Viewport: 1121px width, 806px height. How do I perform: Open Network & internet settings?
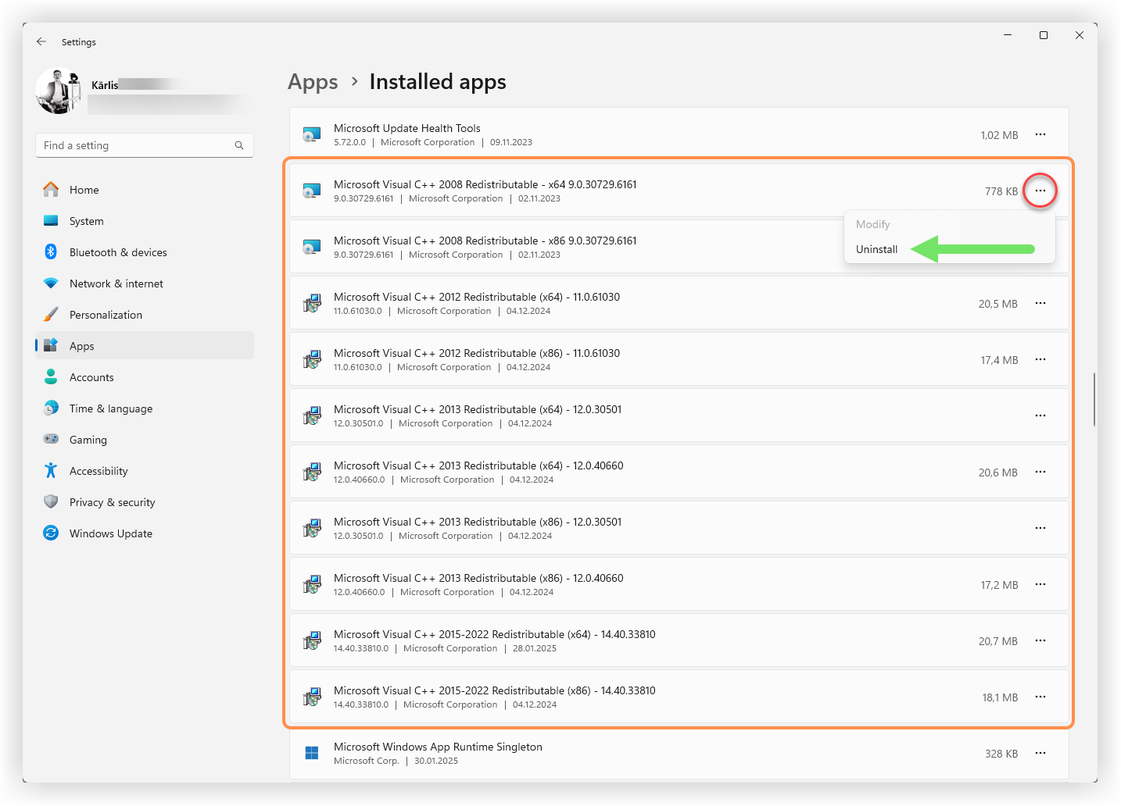point(145,284)
